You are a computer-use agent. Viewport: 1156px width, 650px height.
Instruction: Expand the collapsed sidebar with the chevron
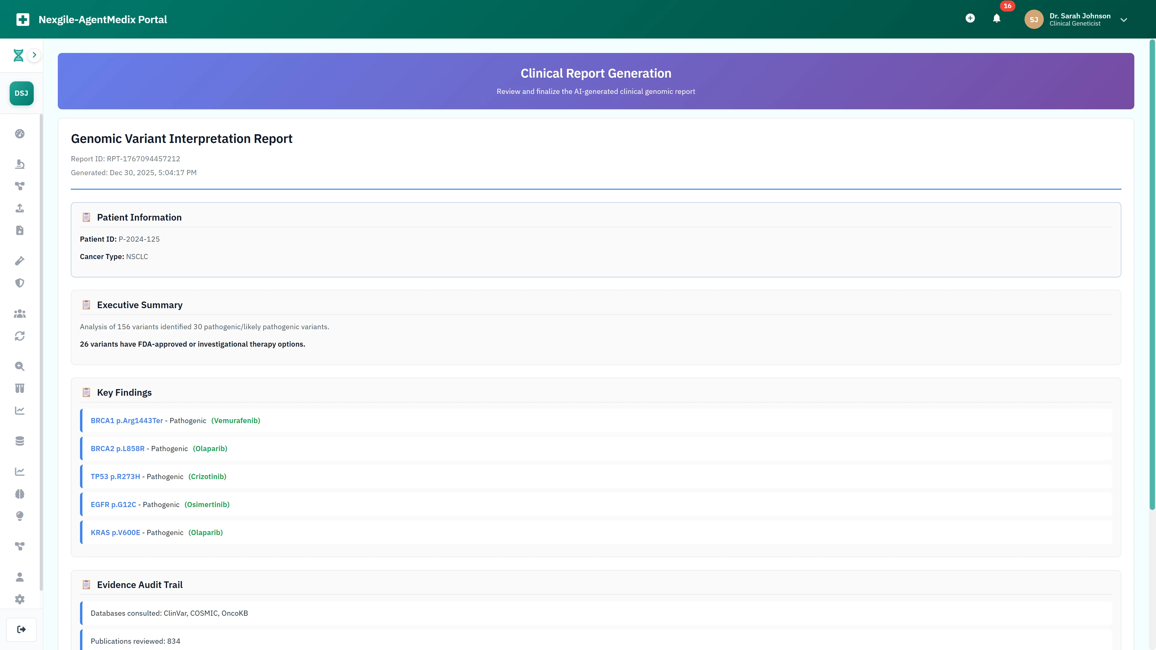pyautogui.click(x=35, y=55)
